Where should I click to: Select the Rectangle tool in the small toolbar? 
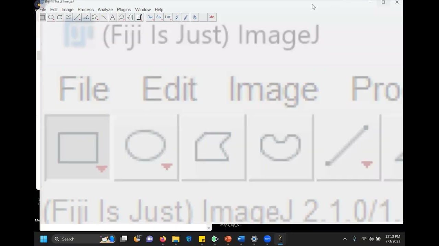pos(43,17)
